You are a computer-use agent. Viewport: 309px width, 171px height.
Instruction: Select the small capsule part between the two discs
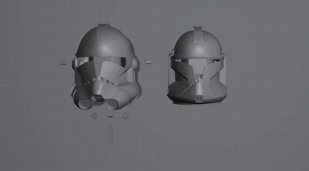point(110,115)
